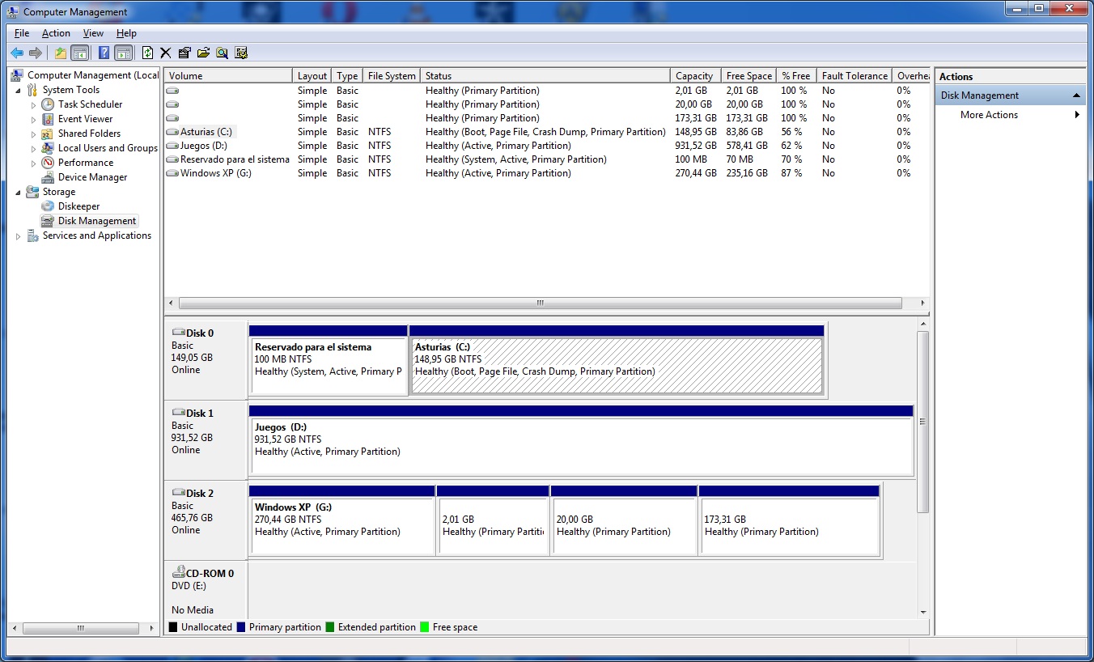The width and height of the screenshot is (1094, 662).
Task: Select Device Manager in the tree
Action: pos(92,177)
